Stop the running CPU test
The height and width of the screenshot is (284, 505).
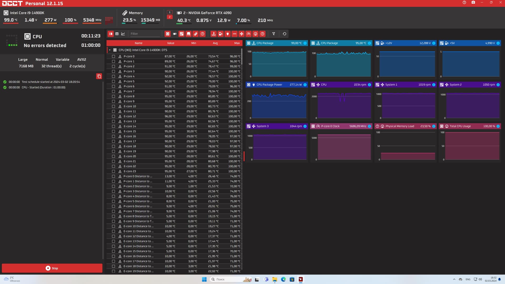[52, 268]
